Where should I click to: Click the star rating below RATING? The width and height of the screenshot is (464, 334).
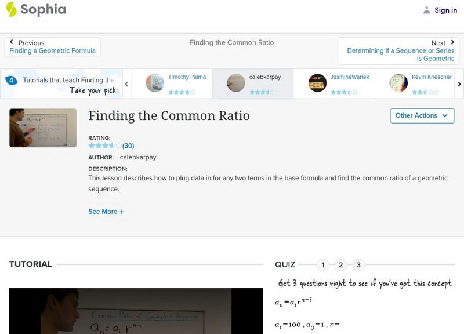(x=104, y=146)
